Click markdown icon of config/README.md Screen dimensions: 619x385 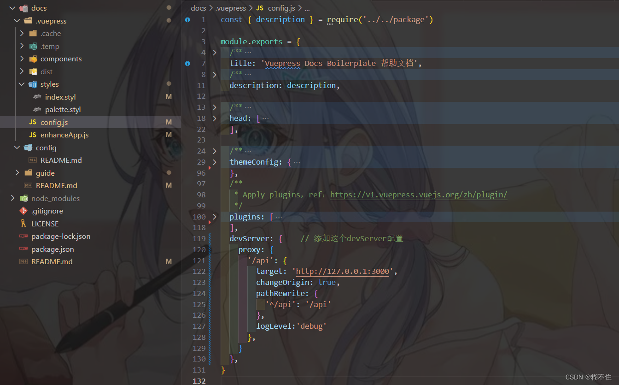pos(33,160)
